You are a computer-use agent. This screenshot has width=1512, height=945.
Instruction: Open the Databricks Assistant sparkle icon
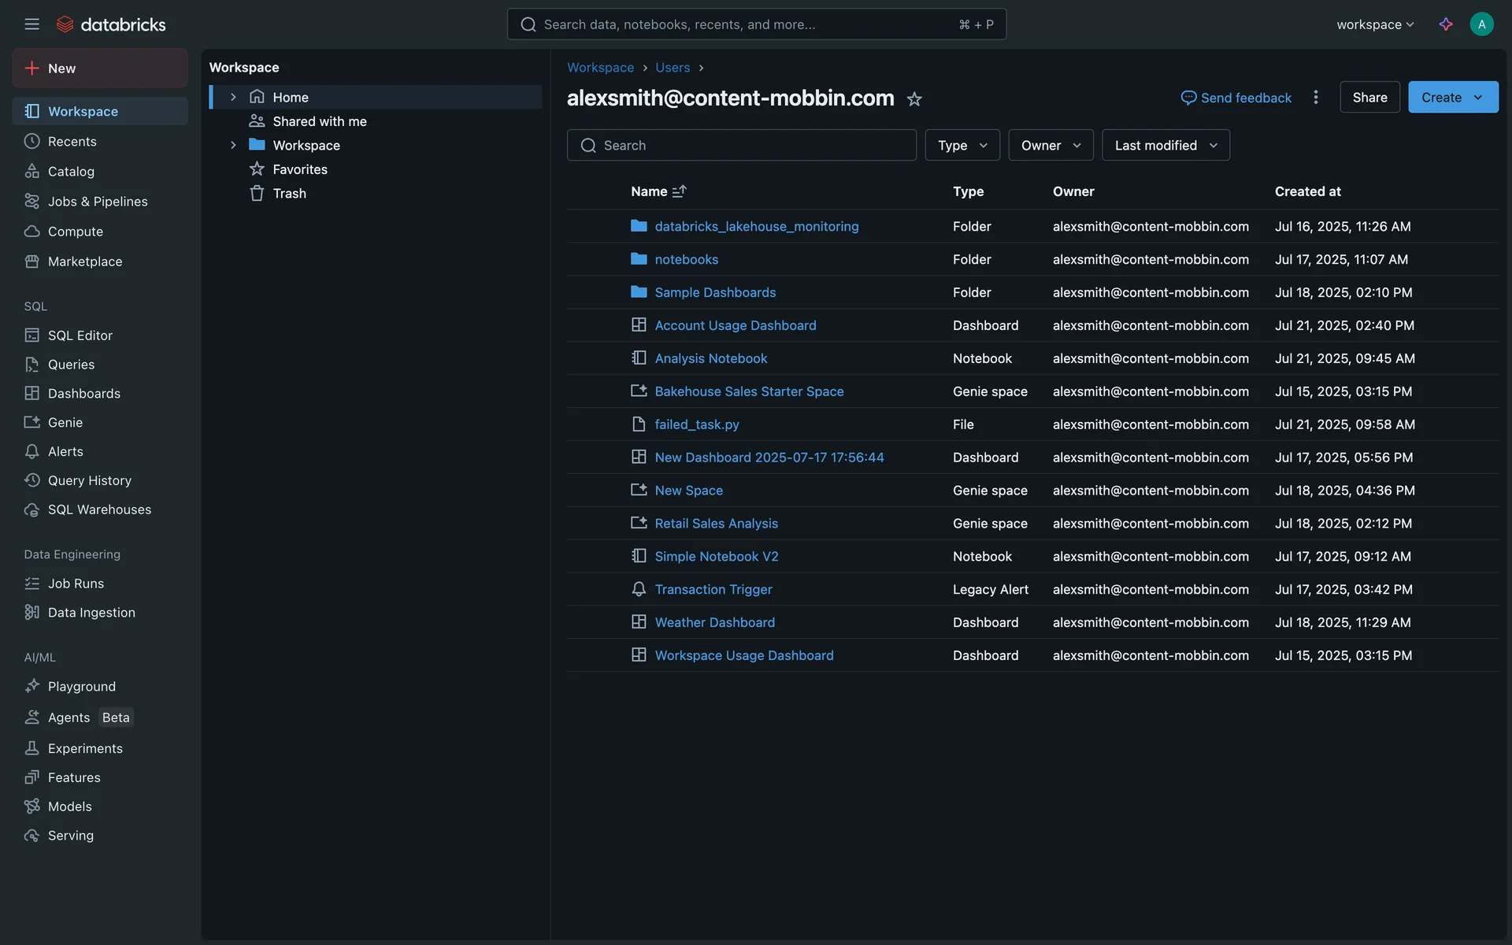1446,24
